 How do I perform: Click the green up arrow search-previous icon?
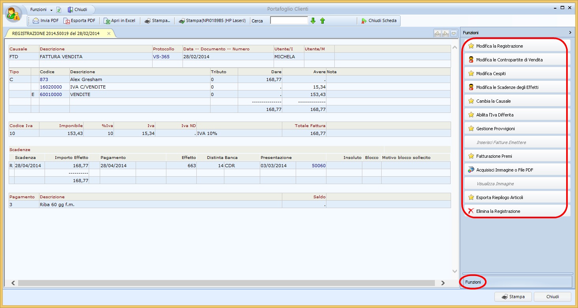tap(323, 21)
